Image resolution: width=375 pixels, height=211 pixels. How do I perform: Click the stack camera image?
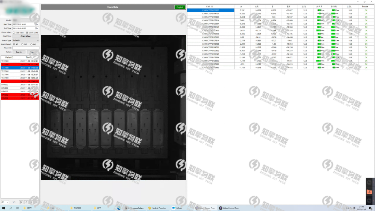(x=114, y=107)
